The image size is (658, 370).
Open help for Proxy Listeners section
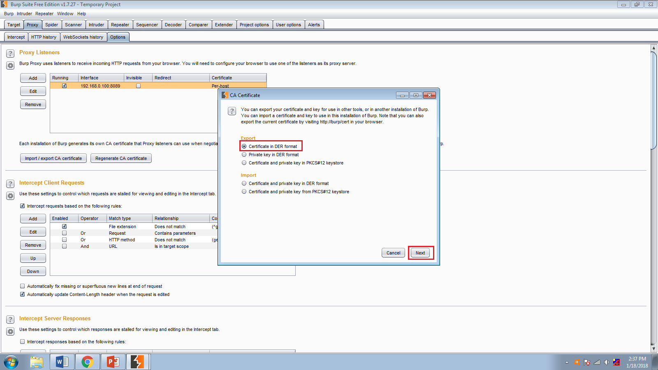(x=10, y=53)
